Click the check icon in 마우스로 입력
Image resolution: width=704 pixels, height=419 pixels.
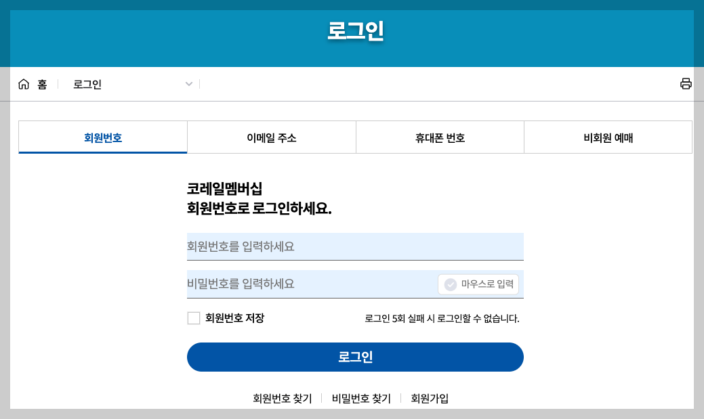[x=451, y=284]
